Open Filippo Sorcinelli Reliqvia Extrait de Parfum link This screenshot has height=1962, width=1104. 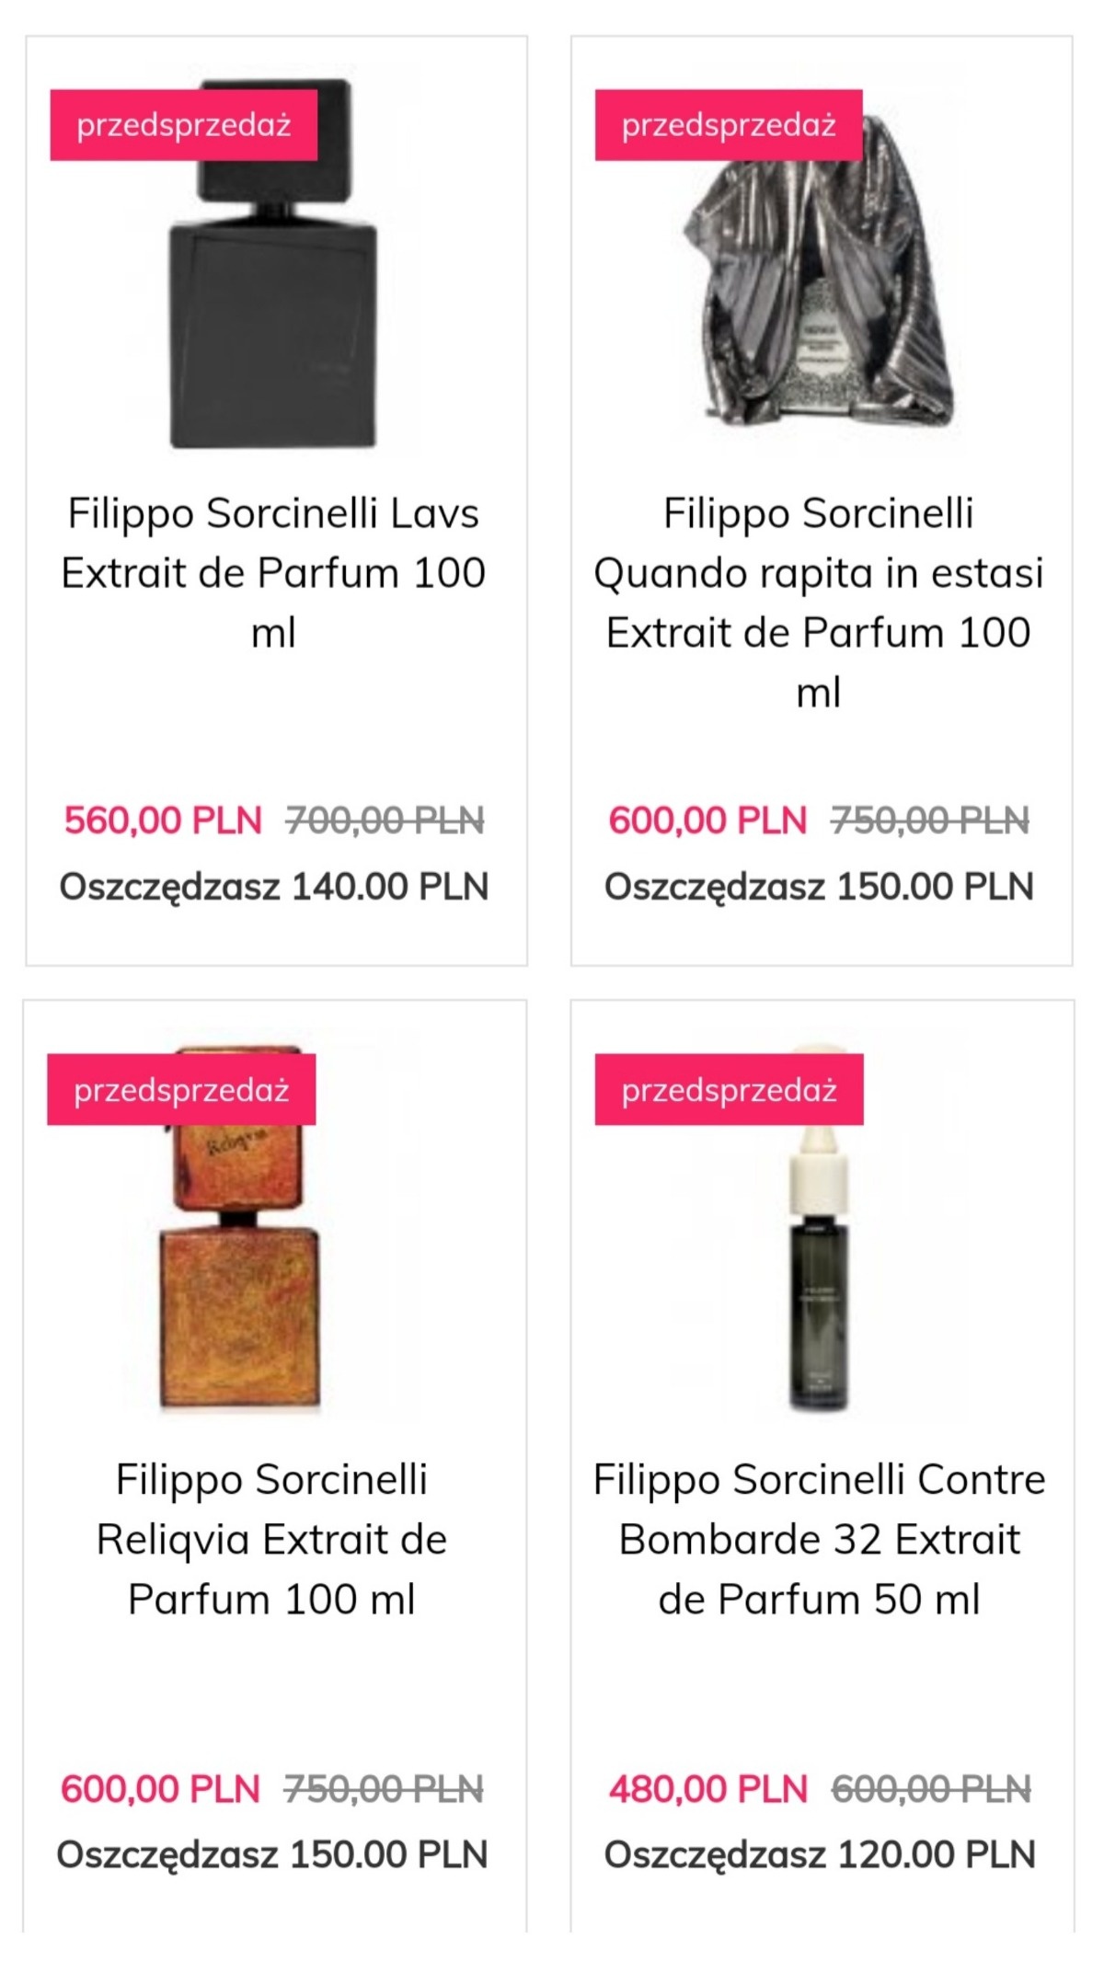(x=271, y=1539)
